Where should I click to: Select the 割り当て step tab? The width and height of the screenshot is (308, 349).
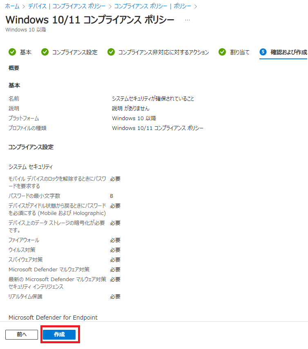click(239, 52)
